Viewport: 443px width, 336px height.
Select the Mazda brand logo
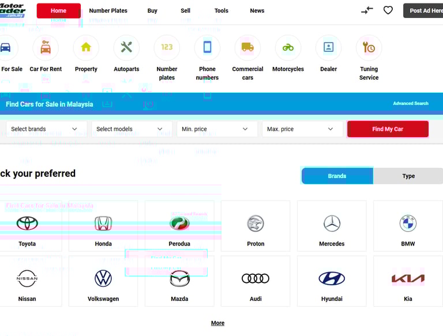pyautogui.click(x=179, y=278)
